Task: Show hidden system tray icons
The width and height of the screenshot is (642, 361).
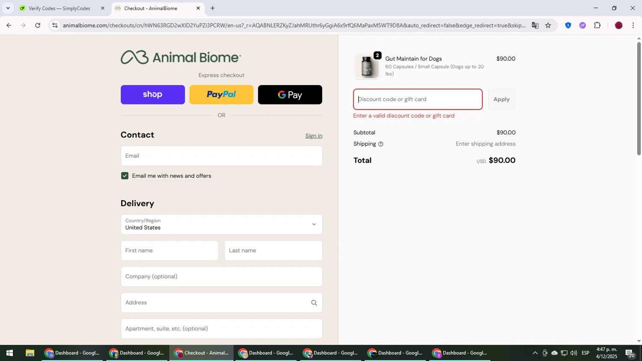Action: click(x=535, y=353)
